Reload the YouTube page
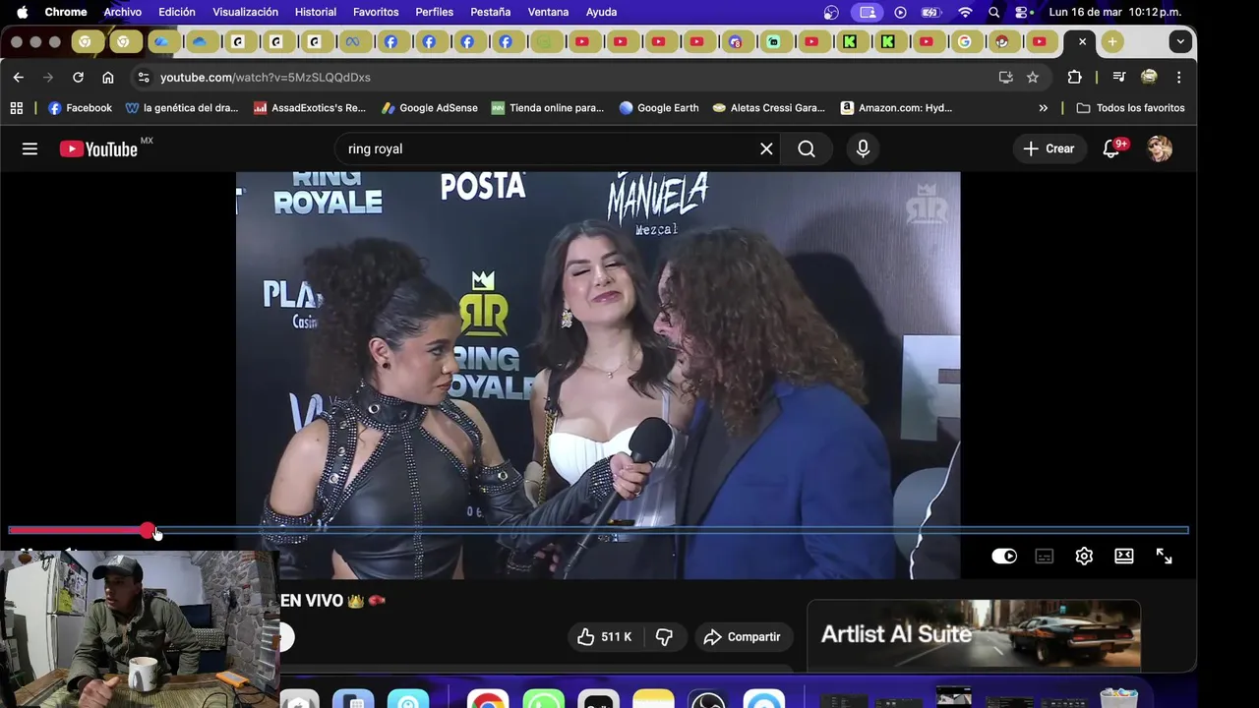Screen dimensions: 1259x708 point(78,77)
